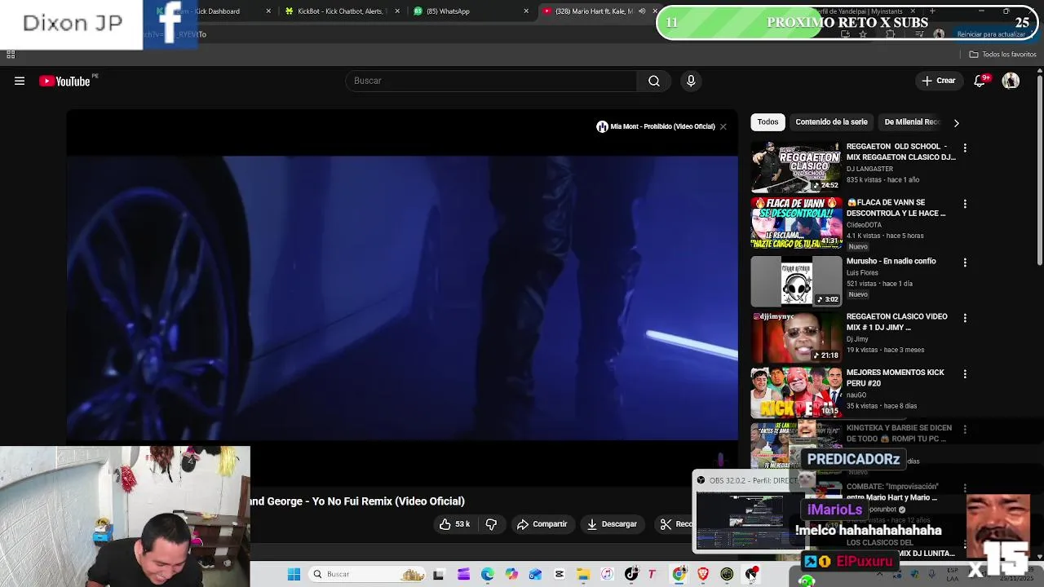Screen dimensions: 1044x587
Task: Click the ClideoDOTA channel name
Action: click(864, 225)
